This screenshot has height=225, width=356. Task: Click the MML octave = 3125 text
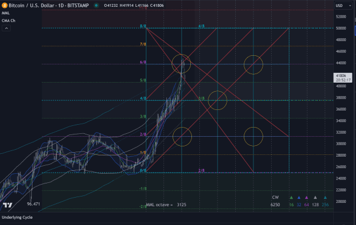(x=166, y=204)
